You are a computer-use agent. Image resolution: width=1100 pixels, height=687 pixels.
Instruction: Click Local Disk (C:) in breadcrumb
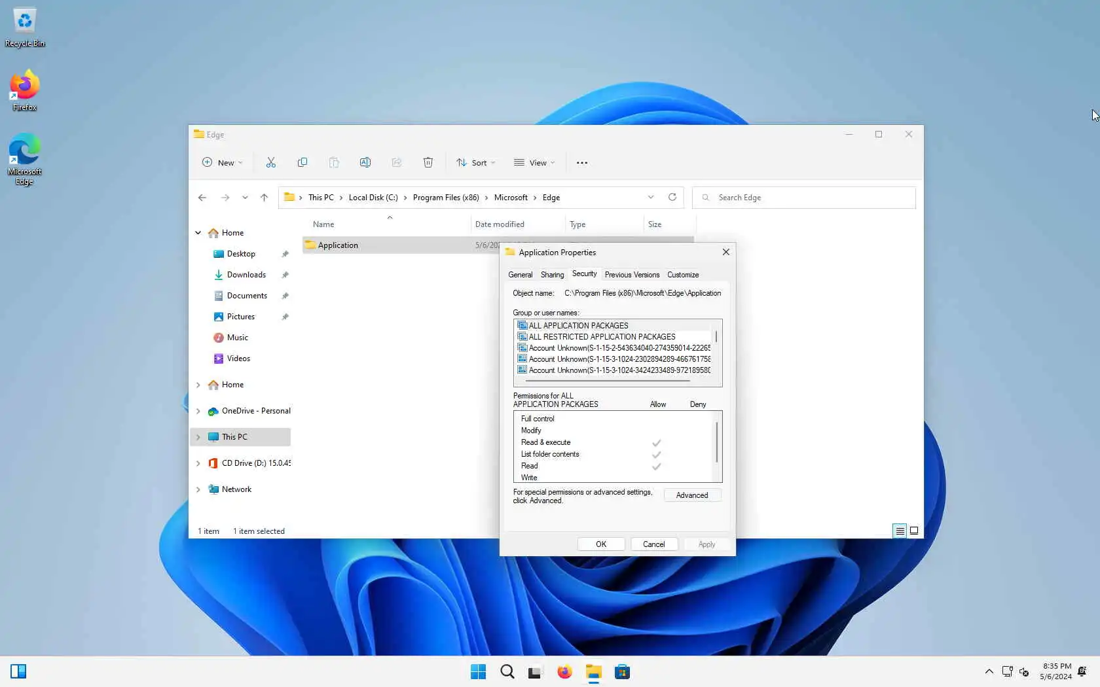tap(373, 198)
